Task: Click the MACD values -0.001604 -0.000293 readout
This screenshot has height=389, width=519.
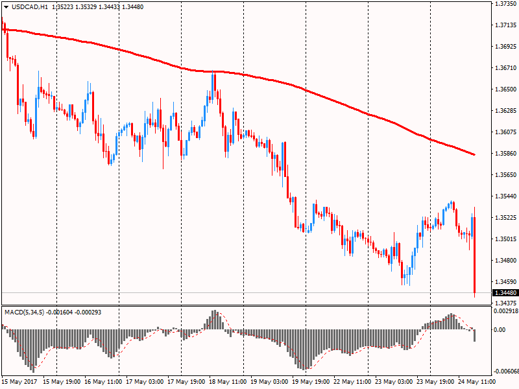Action: click(x=73, y=312)
